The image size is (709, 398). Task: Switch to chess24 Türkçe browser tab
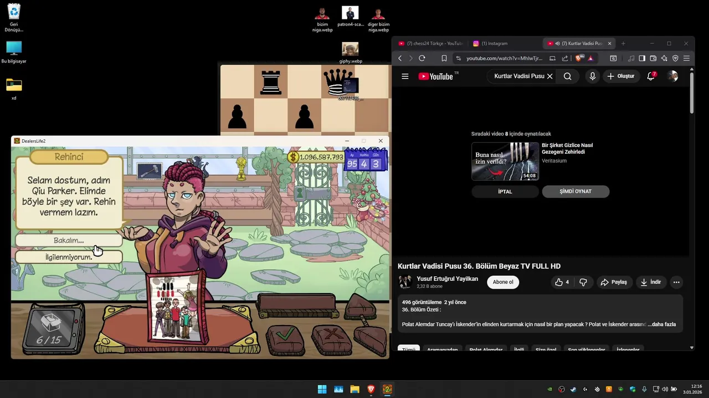(x=430, y=43)
